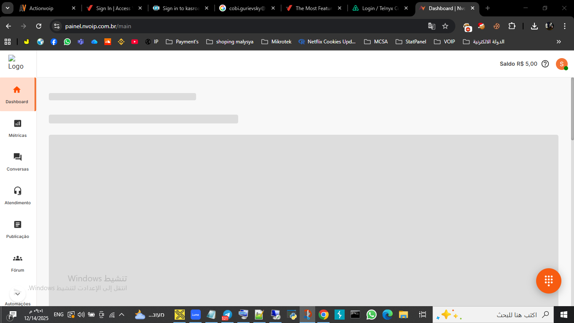Click the orange dialpad floating button
Screen dimensions: 574x323
(548, 281)
